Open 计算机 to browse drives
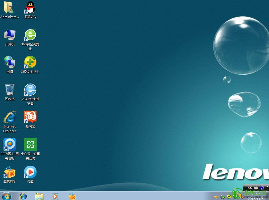Image resolution: width=269 pixels, height=200 pixels. [9, 35]
